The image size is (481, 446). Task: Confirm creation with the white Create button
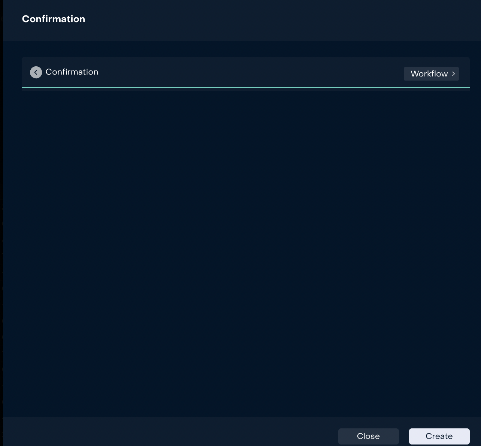click(439, 436)
